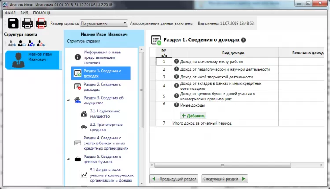
Task: Click the Следующий раздел button
Action: [x=224, y=179]
